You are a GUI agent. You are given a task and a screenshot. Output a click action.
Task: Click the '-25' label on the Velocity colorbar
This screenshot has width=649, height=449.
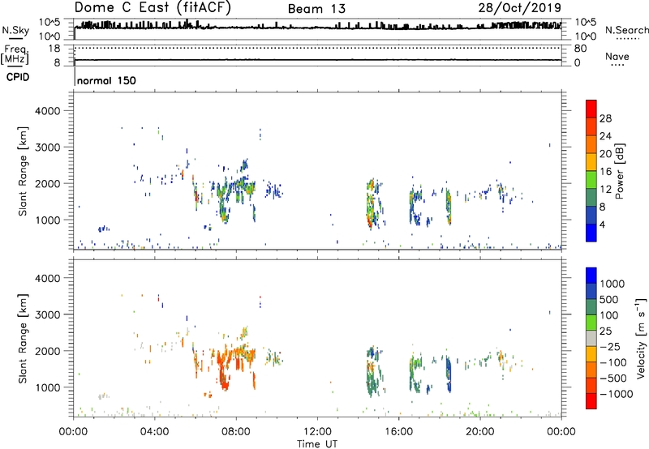point(612,346)
